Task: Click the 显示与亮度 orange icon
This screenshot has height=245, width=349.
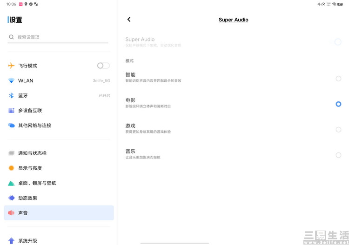Action: click(x=11, y=168)
